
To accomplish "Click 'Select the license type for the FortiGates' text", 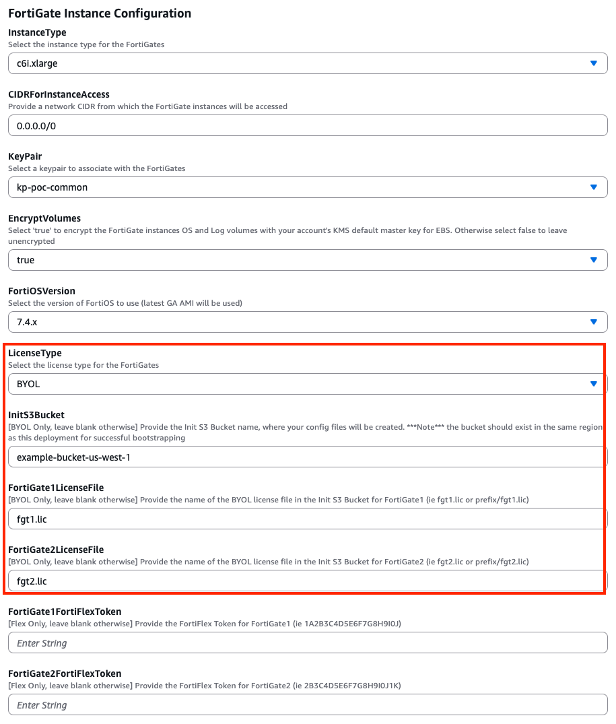I will point(83,365).
